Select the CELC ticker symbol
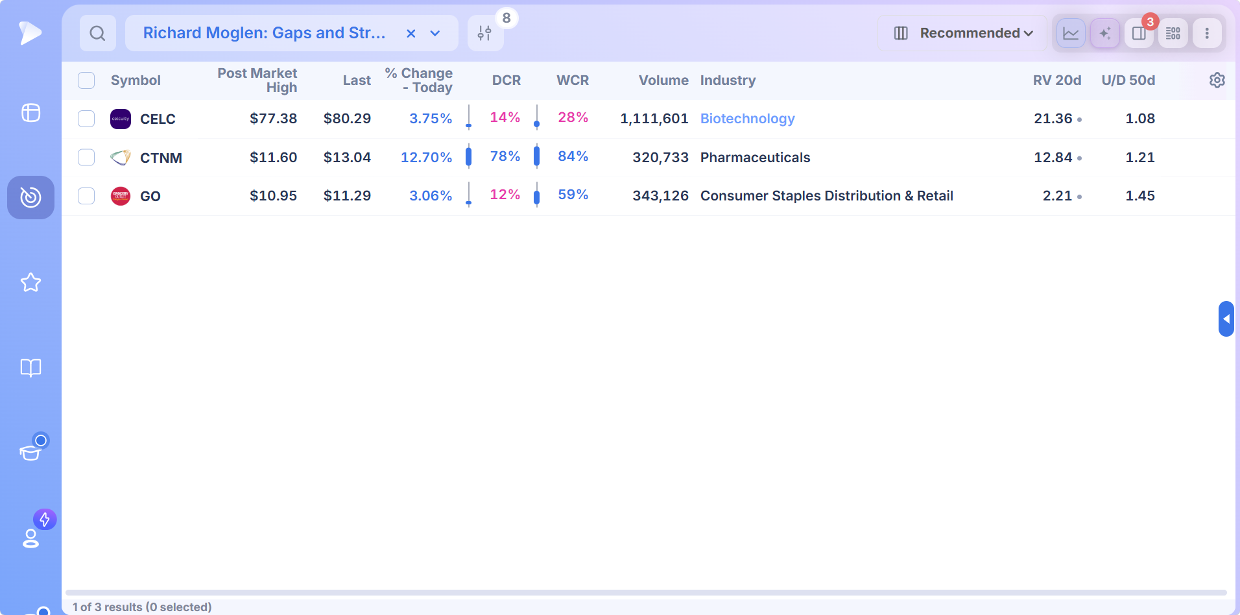This screenshot has width=1240, height=615. (158, 119)
